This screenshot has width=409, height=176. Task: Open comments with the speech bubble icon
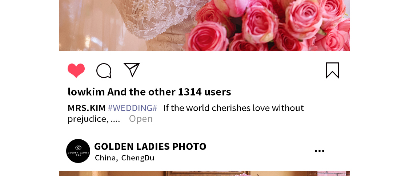click(x=104, y=70)
